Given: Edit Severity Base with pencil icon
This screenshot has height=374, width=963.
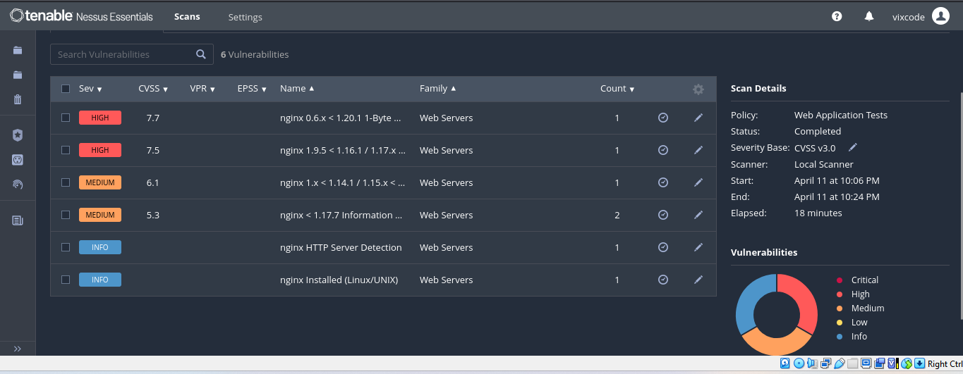Looking at the screenshot, I should click(853, 147).
